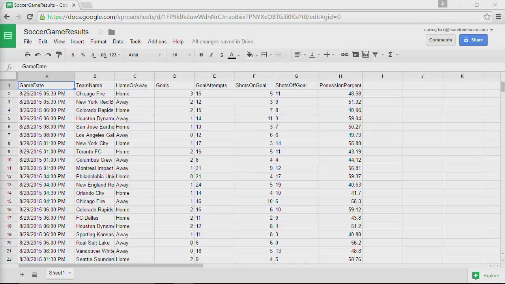This screenshot has height=284, width=505.
Task: Open the text color picker
Action: [232, 55]
